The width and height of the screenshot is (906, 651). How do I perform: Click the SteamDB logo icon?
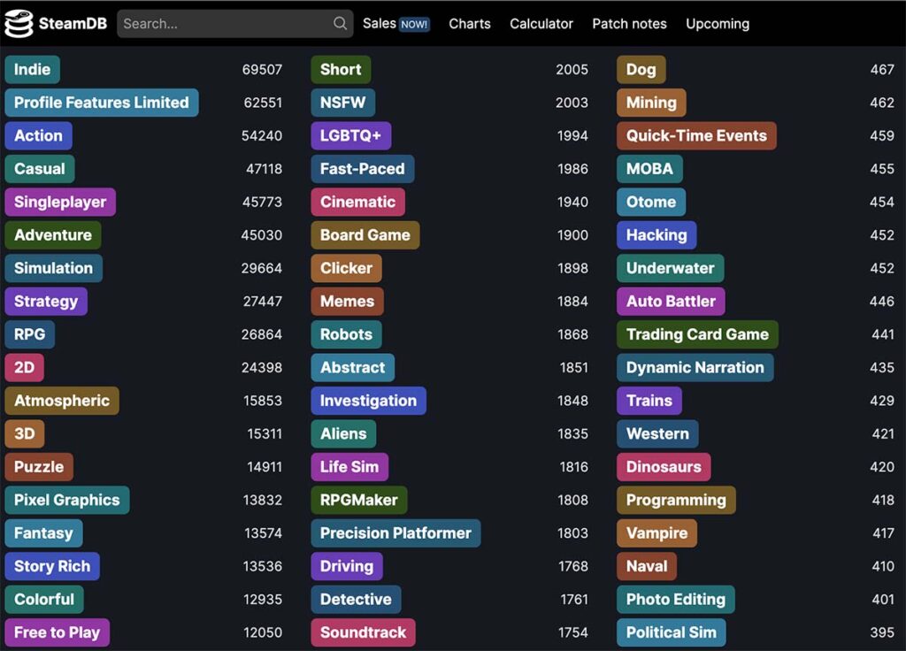[x=19, y=24]
